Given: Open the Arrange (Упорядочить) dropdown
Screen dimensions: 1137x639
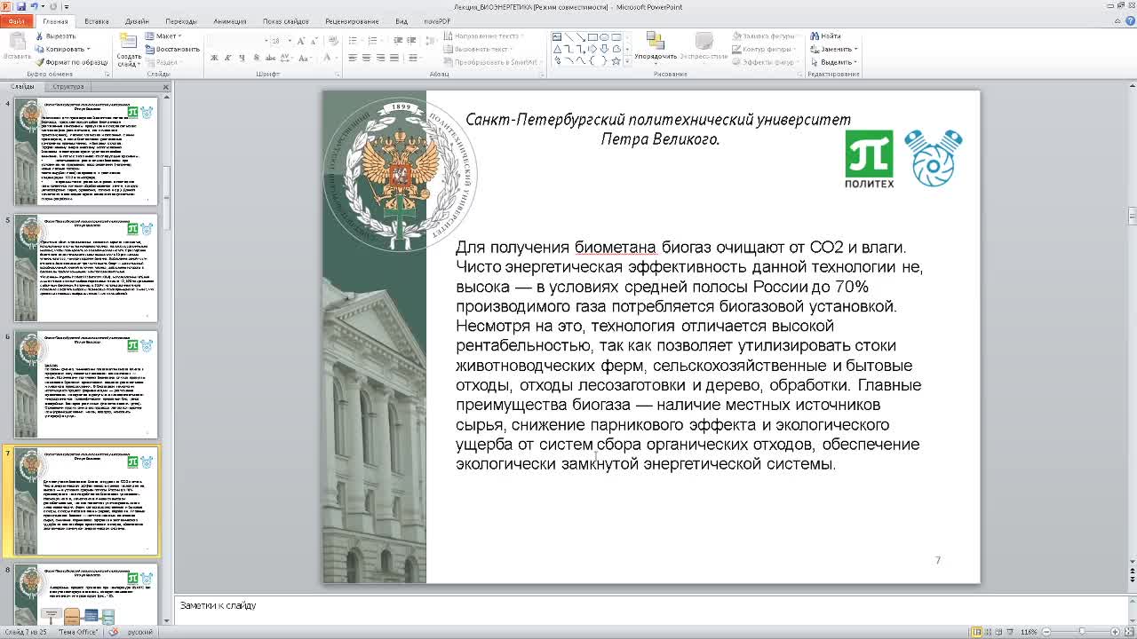Looking at the screenshot, I should pyautogui.click(x=656, y=49).
